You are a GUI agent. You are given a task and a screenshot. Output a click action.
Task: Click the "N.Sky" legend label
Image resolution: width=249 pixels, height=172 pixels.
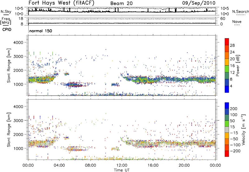click(6, 11)
